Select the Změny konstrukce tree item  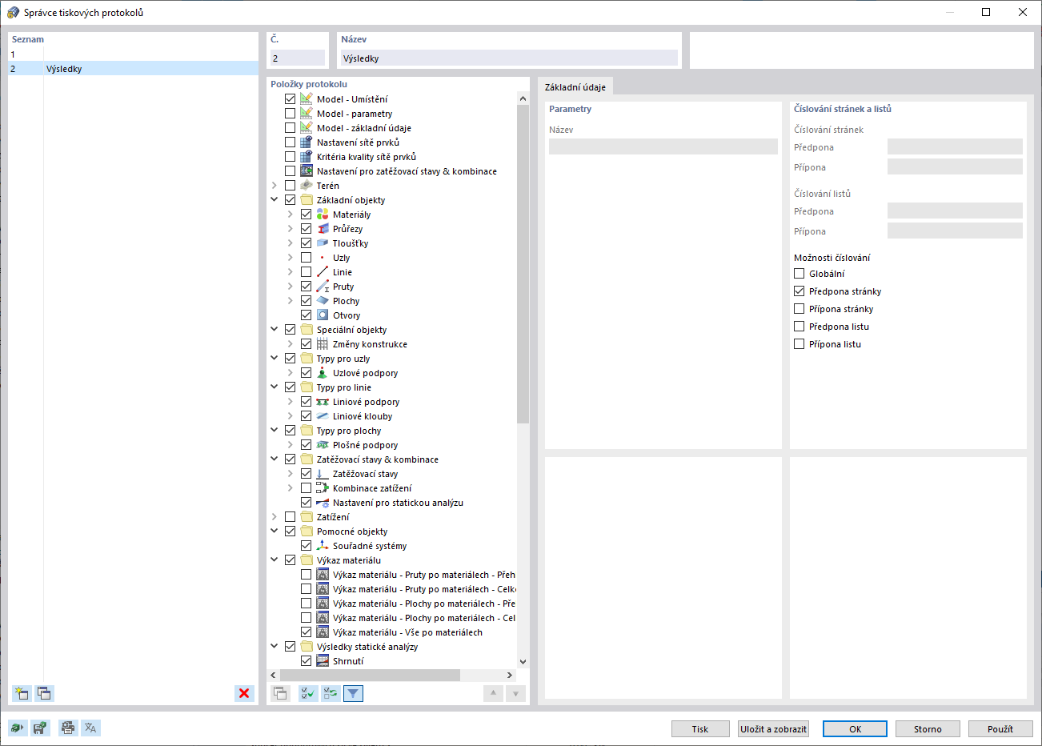click(370, 344)
